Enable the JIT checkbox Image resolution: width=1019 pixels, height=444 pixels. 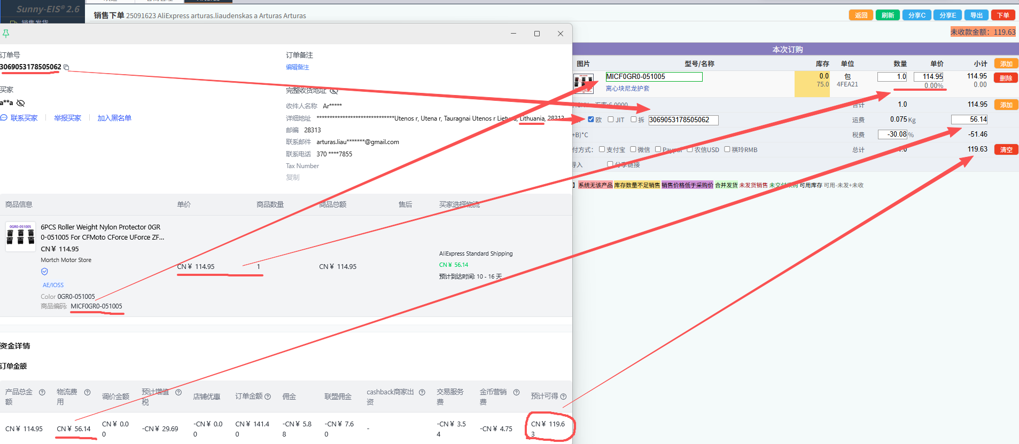tap(610, 120)
